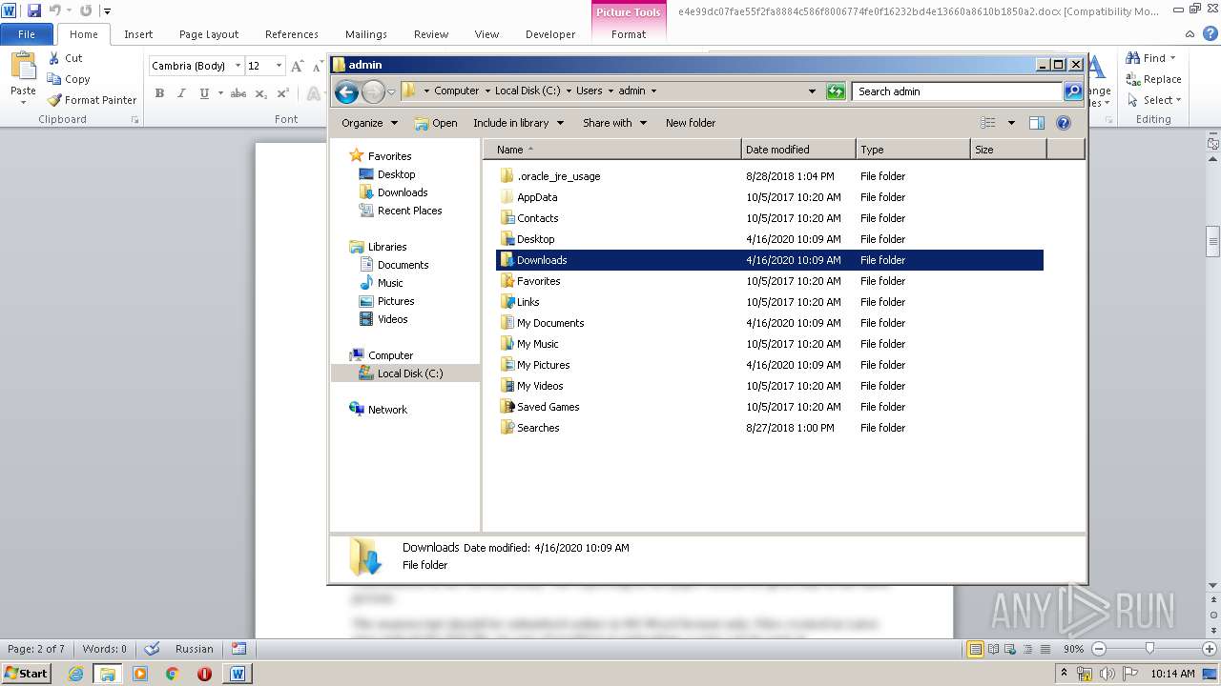Click the volume icon in system tray
The width and height of the screenshot is (1221, 686).
click(x=1107, y=674)
